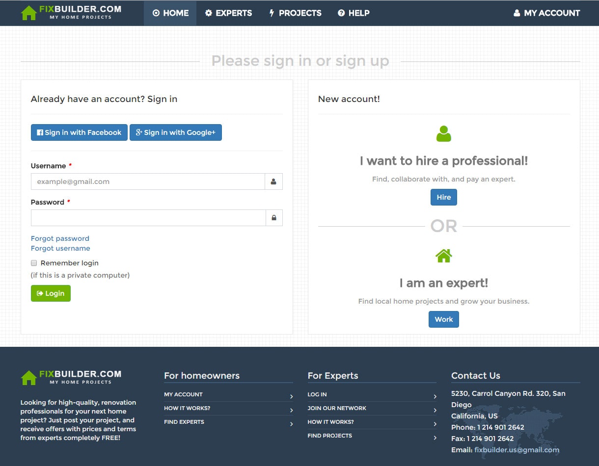Click arrow next to Join Our Network
Screen dimensions: 599x466
435,410
